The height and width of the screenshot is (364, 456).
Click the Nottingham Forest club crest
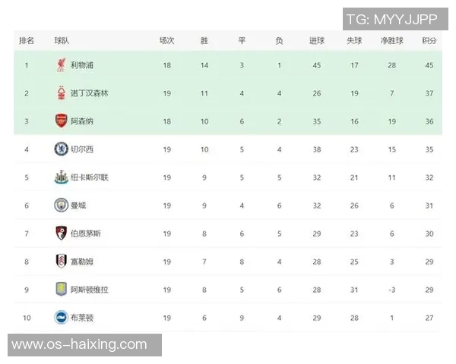pyautogui.click(x=61, y=93)
